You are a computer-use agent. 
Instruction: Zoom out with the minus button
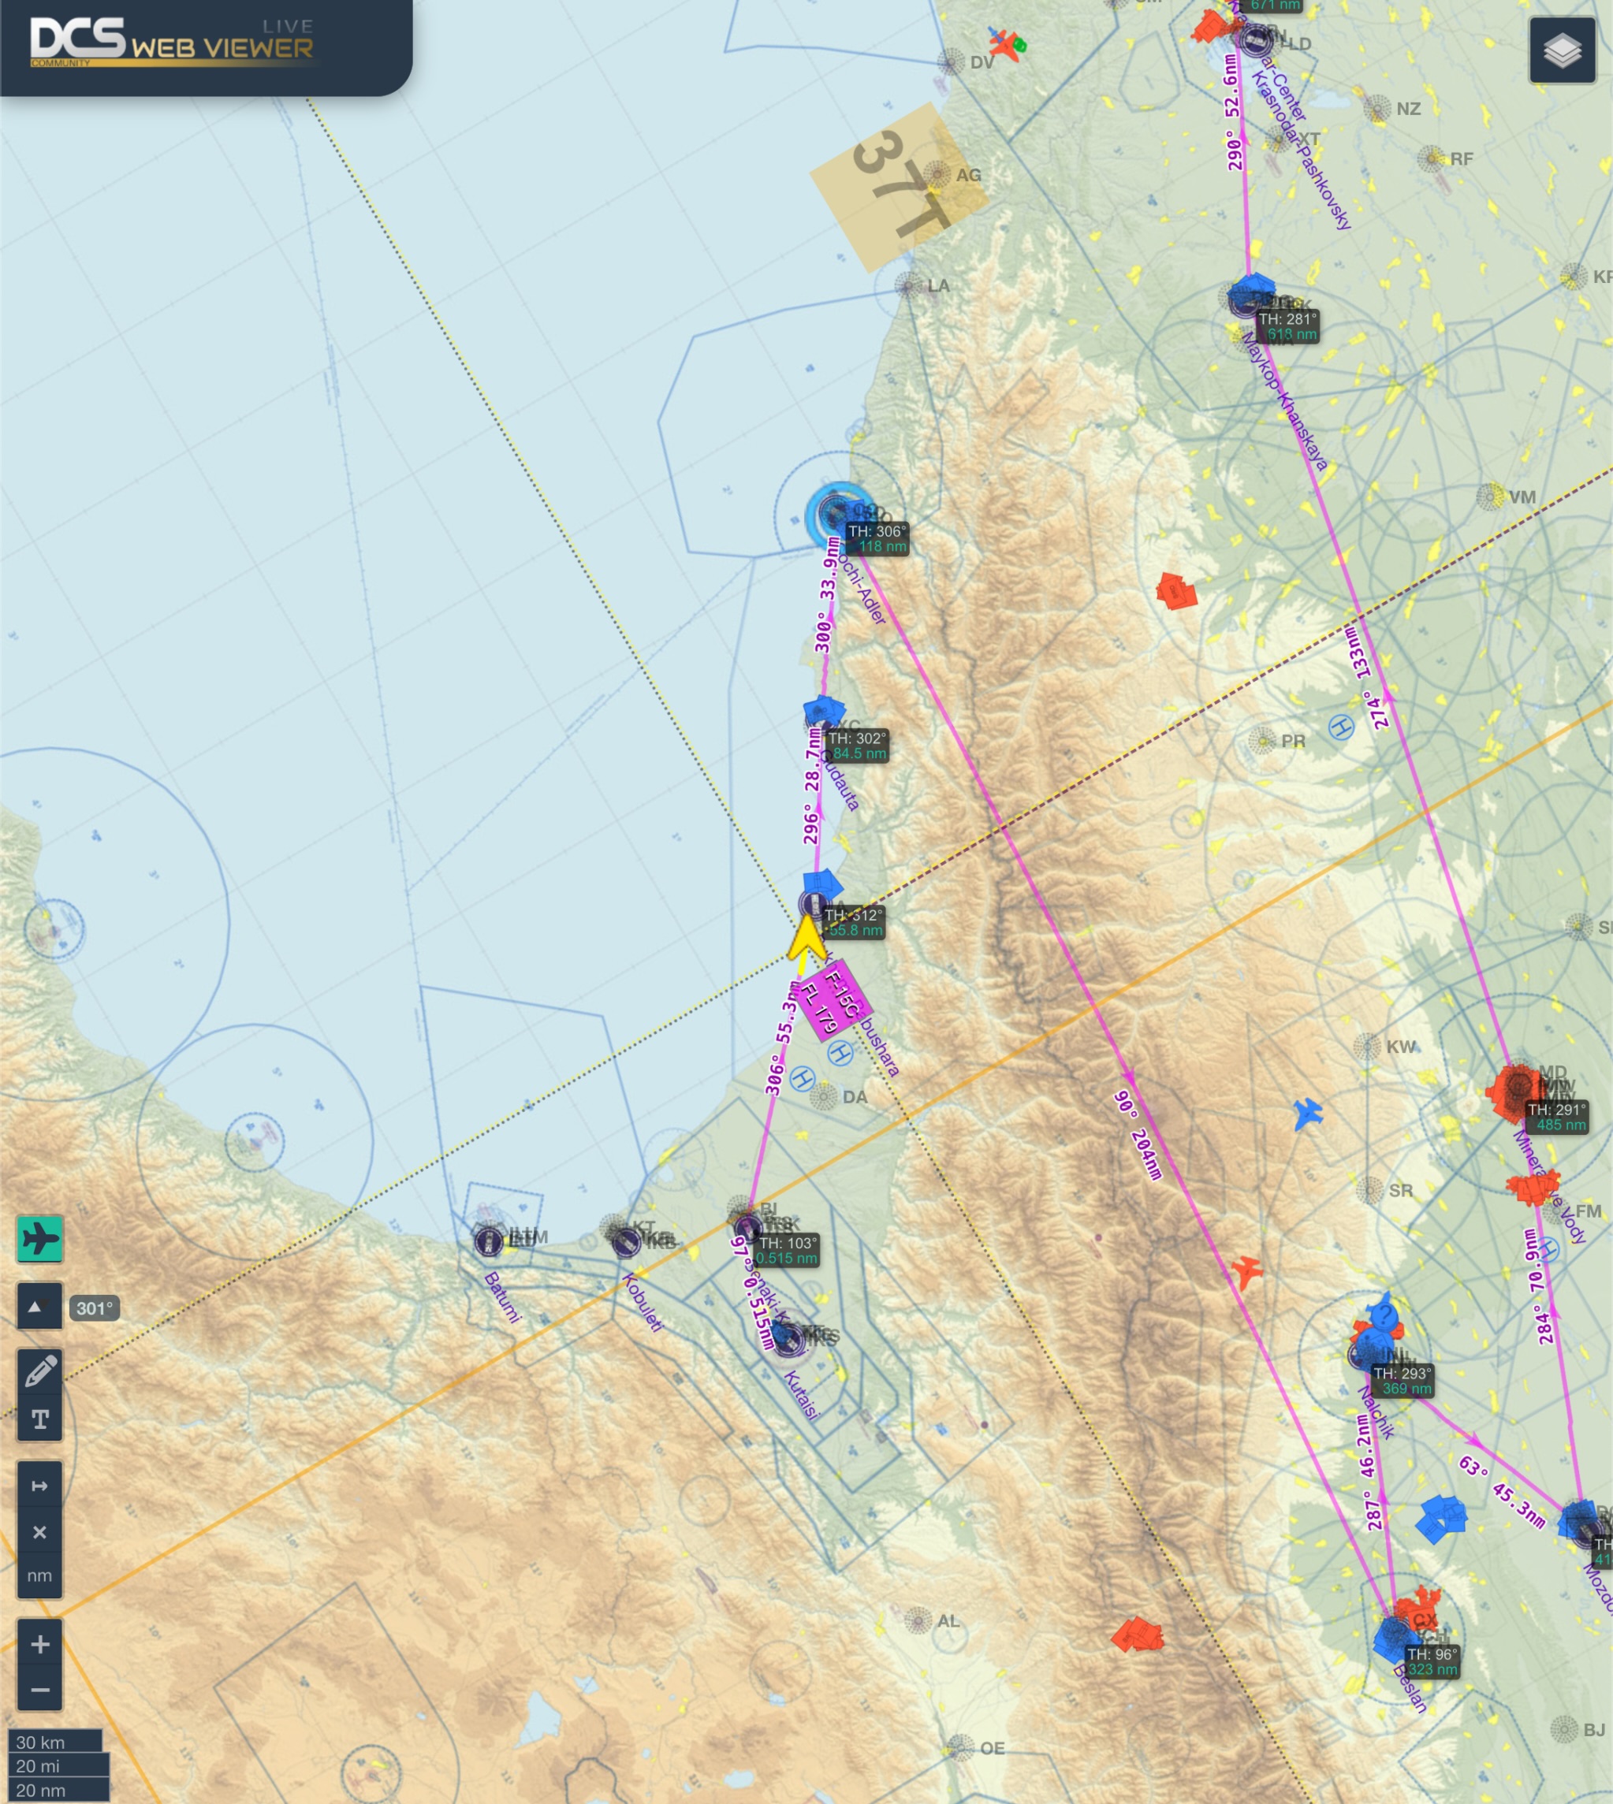40,1690
